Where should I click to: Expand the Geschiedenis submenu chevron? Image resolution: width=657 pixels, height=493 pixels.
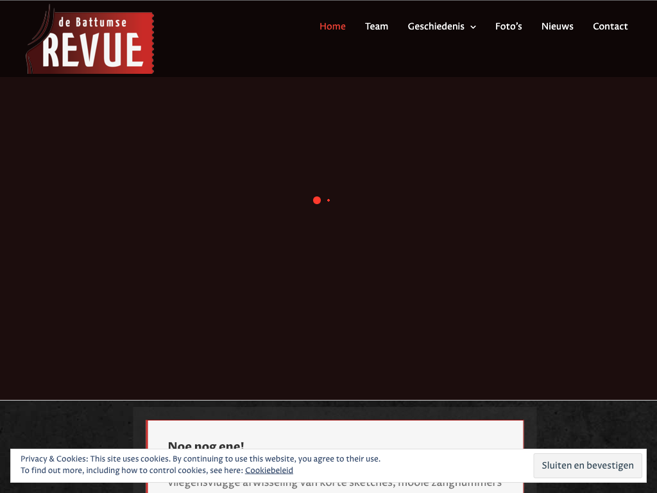pyautogui.click(x=473, y=27)
